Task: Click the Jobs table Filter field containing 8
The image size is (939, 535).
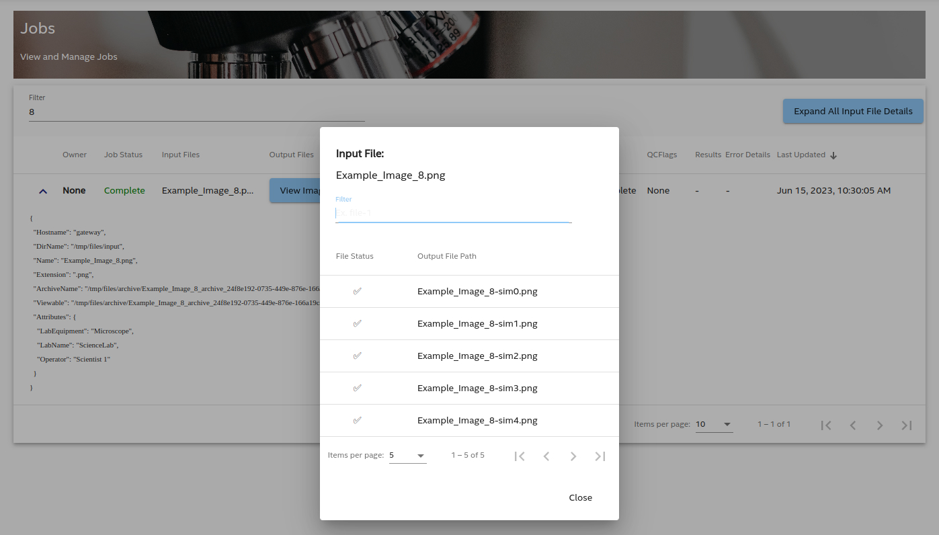Action: (x=196, y=112)
